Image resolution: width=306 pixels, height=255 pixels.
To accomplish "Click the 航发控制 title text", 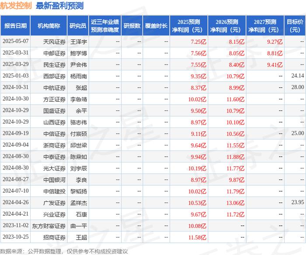I will [16, 5].
